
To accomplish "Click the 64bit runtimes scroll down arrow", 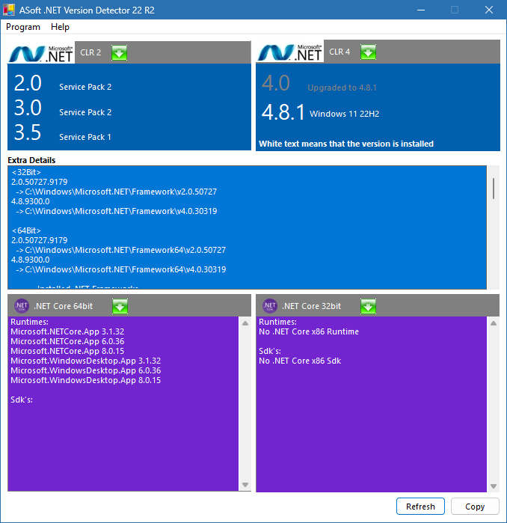I will click(x=245, y=485).
